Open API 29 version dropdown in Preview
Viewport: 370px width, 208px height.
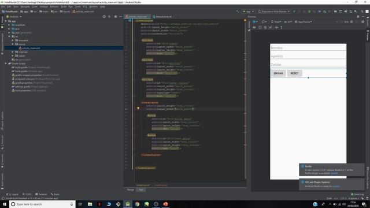pyautogui.click(x=288, y=22)
